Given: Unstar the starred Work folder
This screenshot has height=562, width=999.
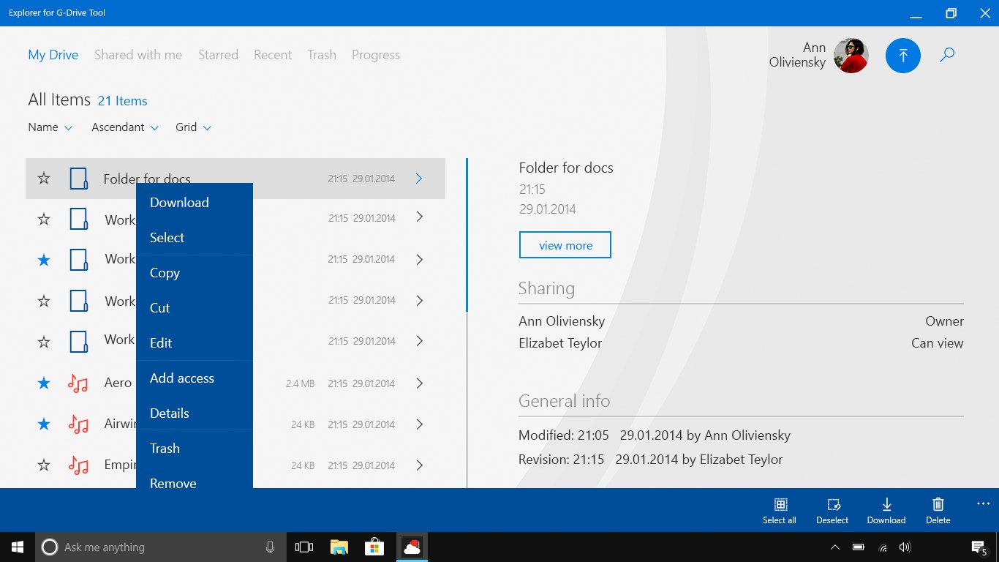Looking at the screenshot, I should (44, 260).
